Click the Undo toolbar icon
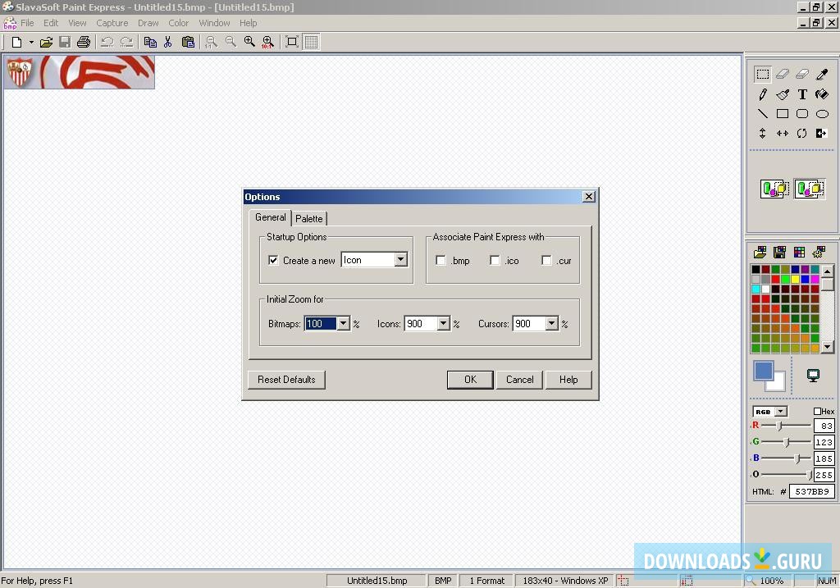 [107, 42]
